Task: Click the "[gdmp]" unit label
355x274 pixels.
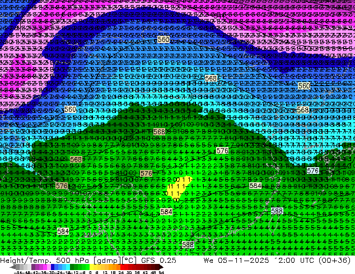Action: (108, 261)
